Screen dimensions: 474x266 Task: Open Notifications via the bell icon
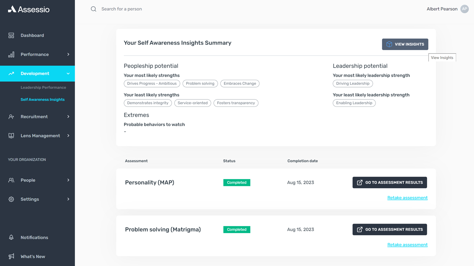[x=11, y=238]
